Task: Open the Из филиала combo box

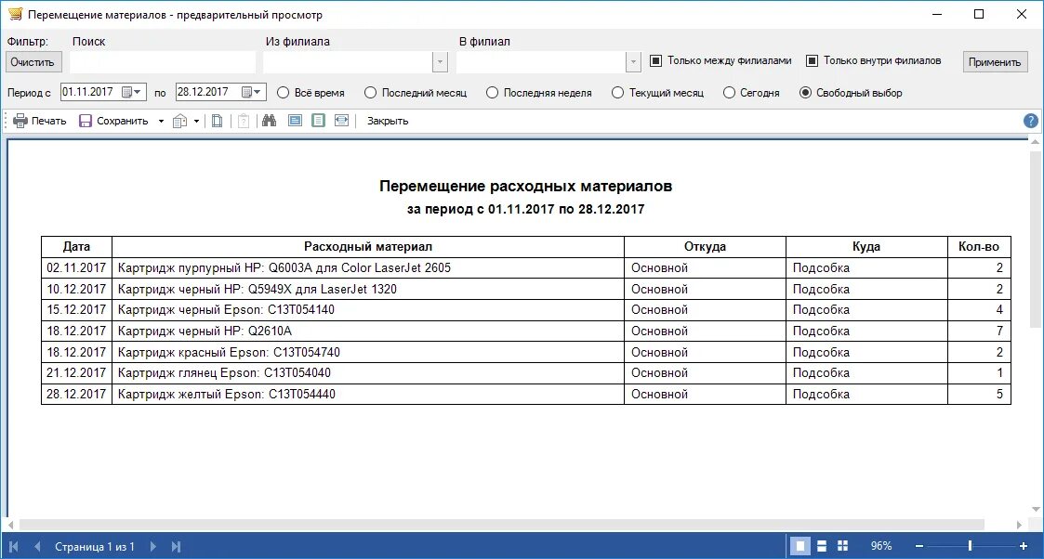Action: click(x=440, y=62)
